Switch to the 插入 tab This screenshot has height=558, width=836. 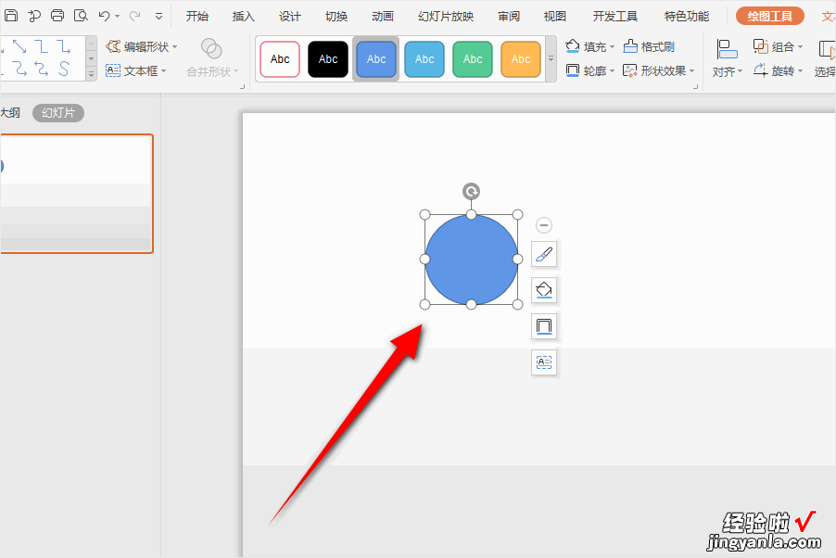(243, 17)
